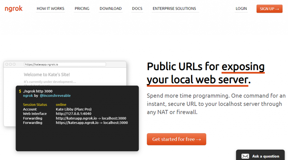Open the How It Works page
Screen dimensions: 288x160
(51, 9)
